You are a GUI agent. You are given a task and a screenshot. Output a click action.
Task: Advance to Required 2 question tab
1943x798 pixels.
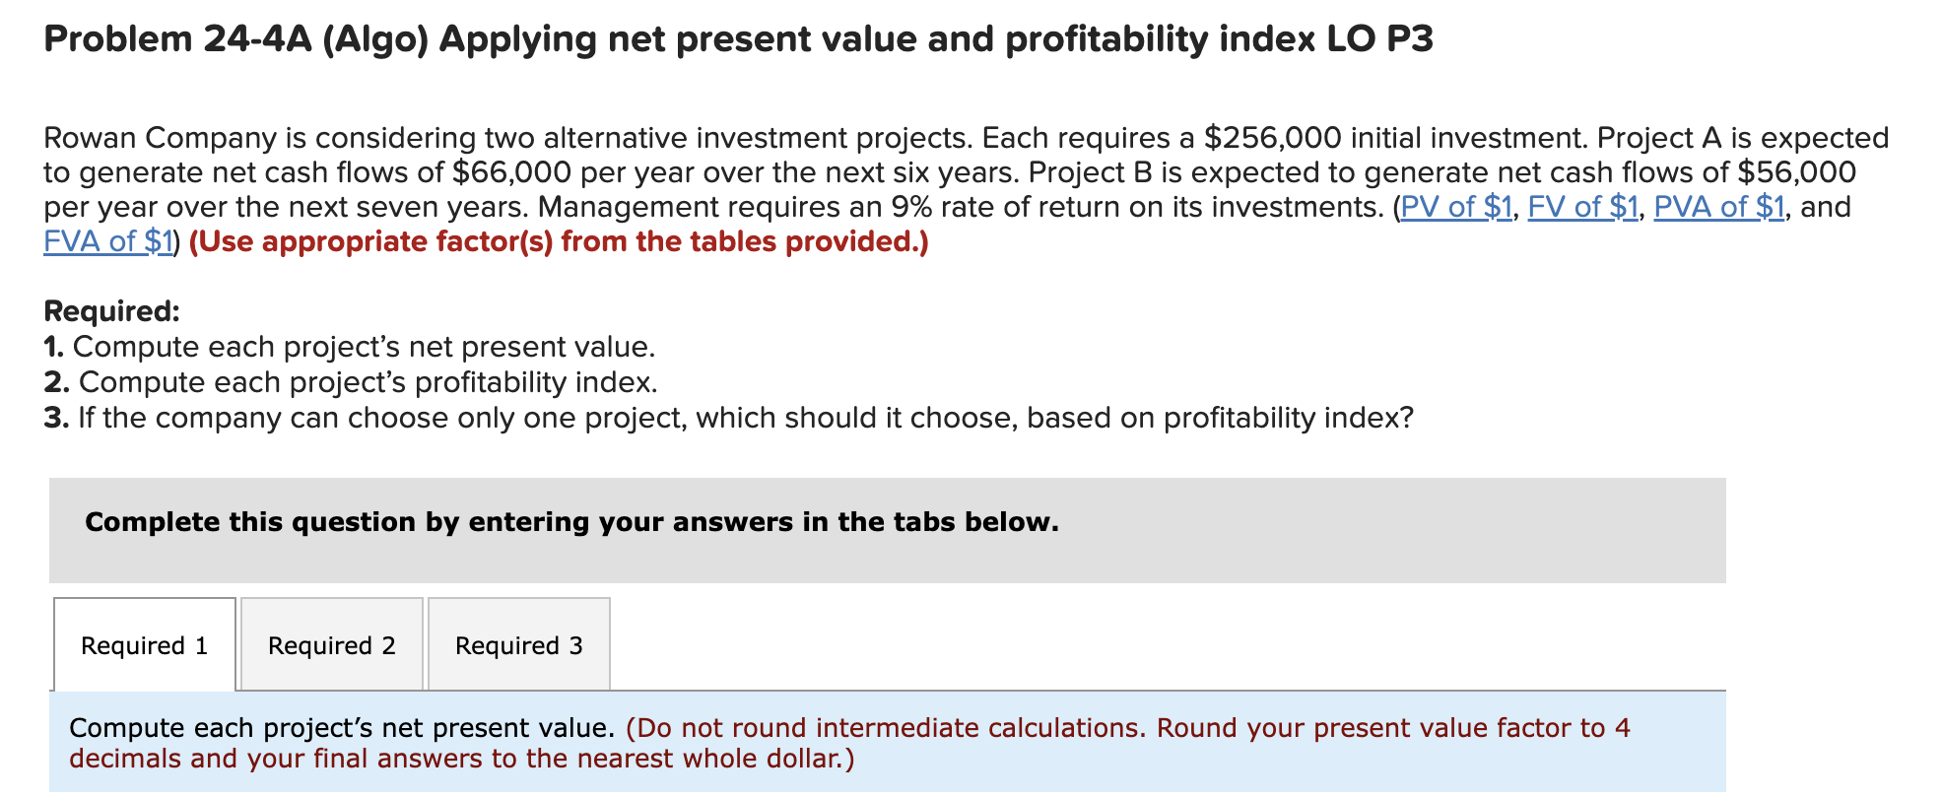(330, 644)
